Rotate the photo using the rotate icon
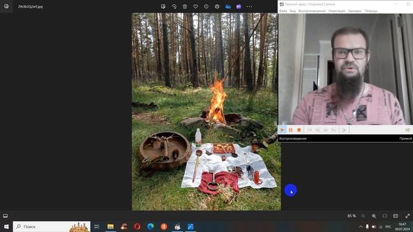Image resolution: width=413 pixels, height=232 pixels. click(174, 6)
